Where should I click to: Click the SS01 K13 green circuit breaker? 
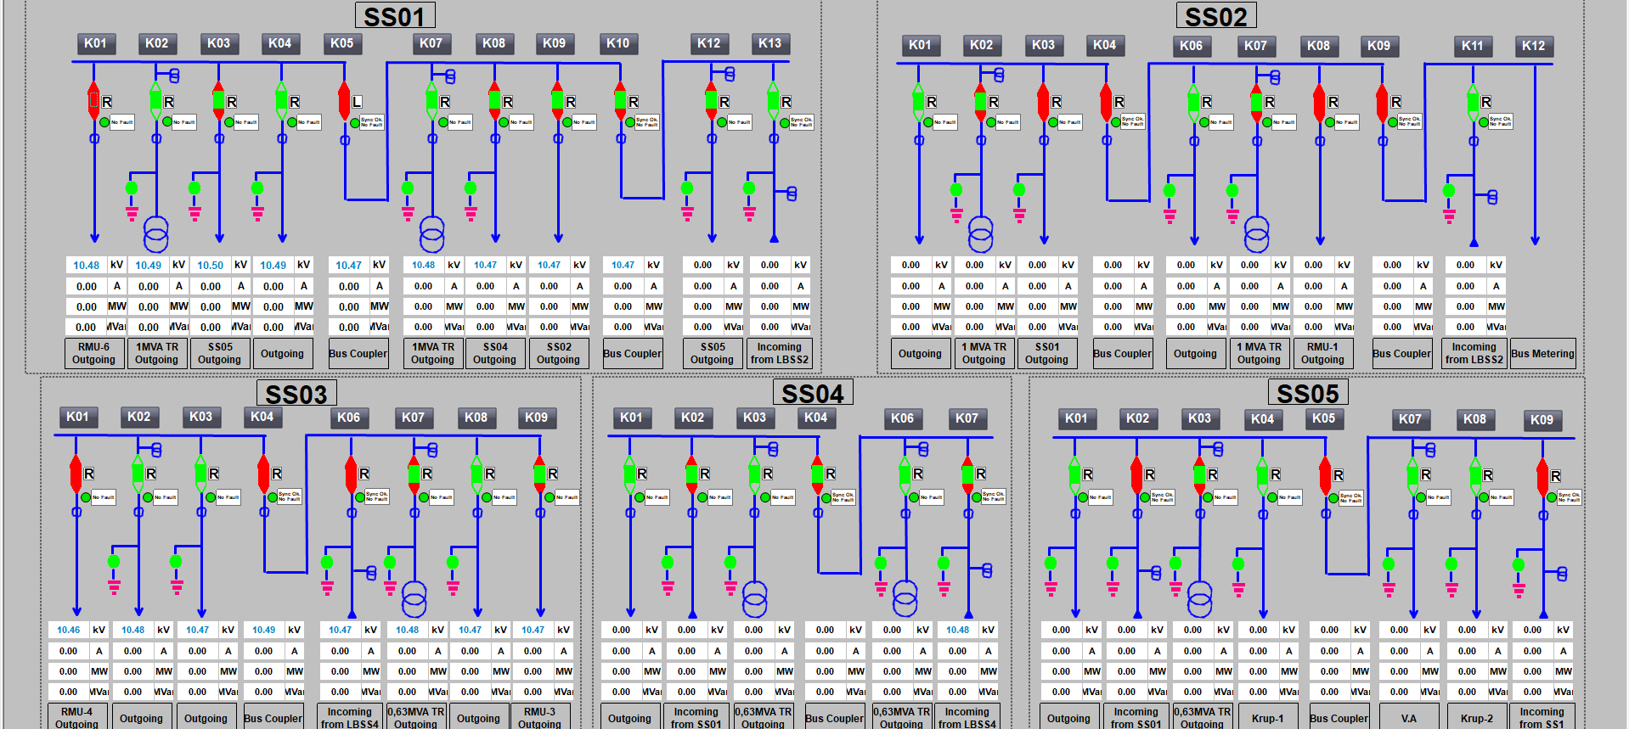(773, 101)
